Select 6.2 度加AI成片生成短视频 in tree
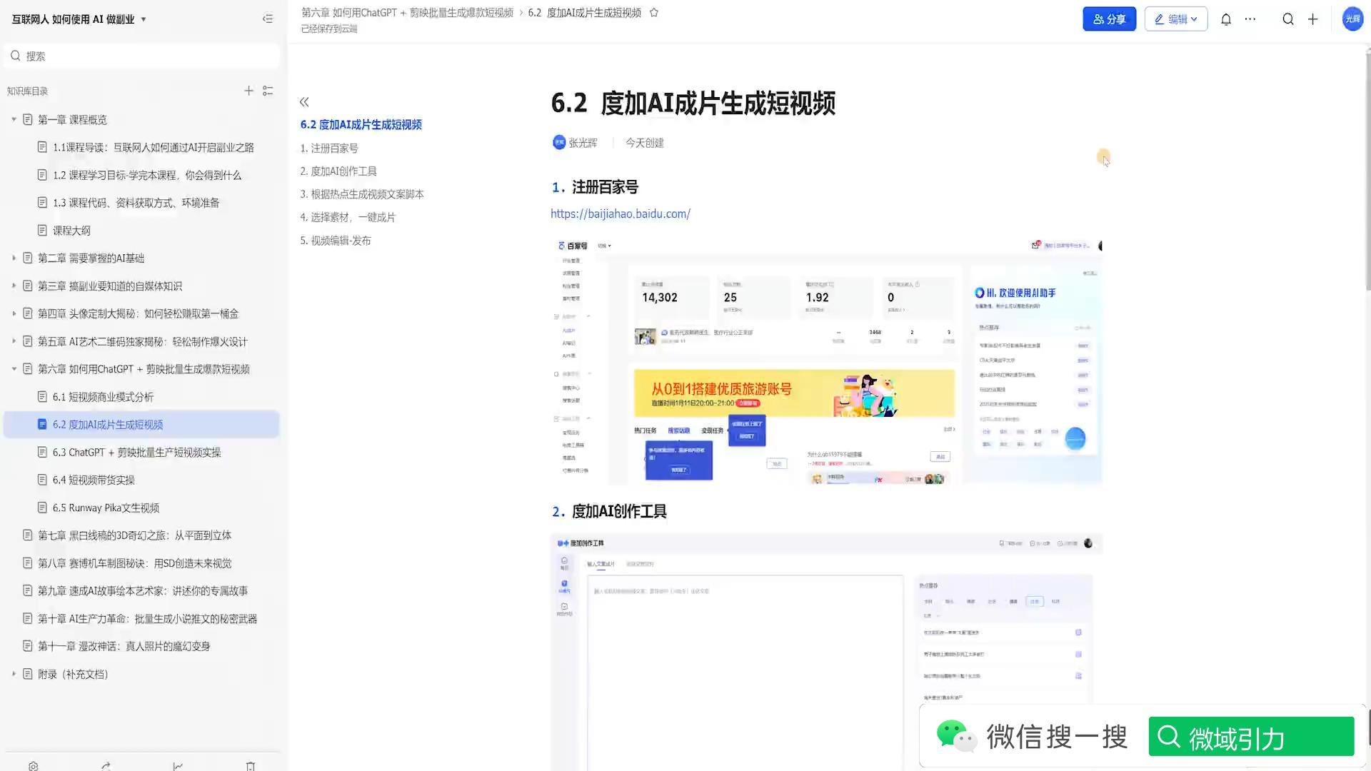This screenshot has height=771, width=1371. [x=141, y=424]
